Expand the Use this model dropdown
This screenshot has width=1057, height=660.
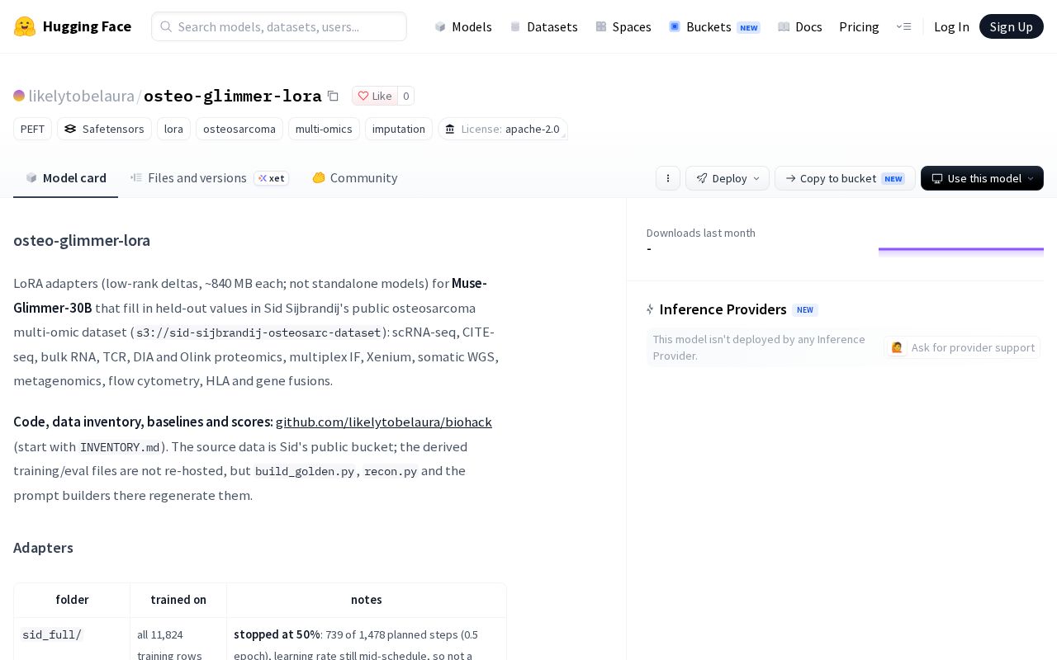point(982,178)
